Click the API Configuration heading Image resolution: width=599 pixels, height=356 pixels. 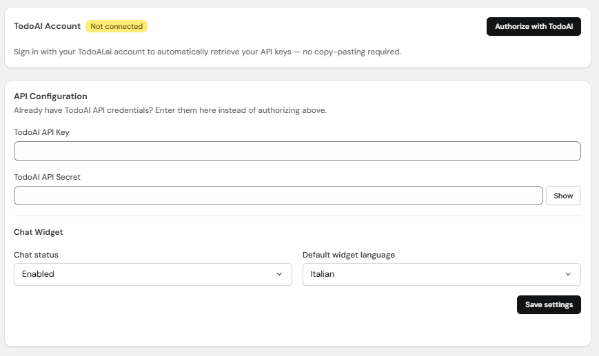pos(50,96)
